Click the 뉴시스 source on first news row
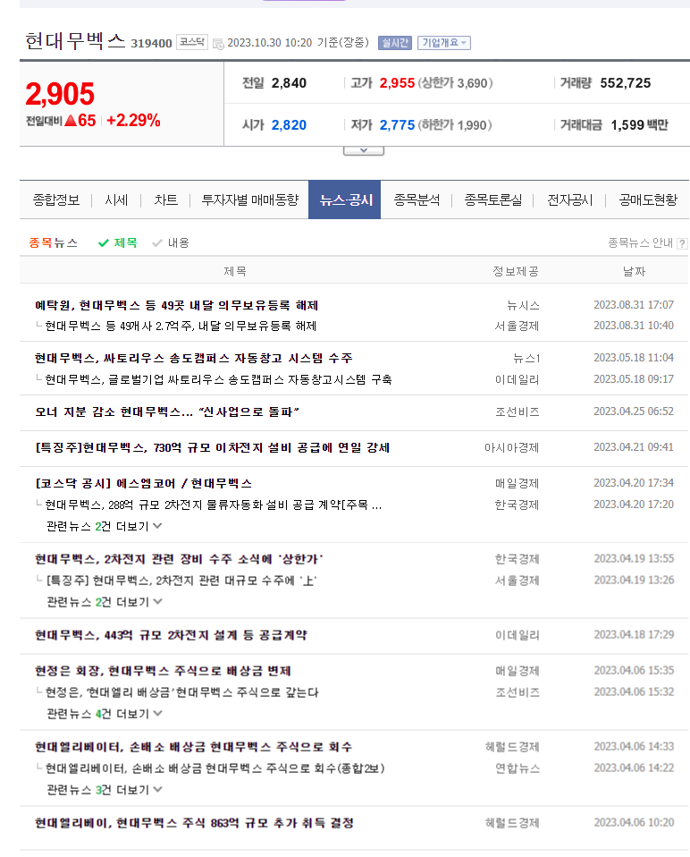690x857 pixels. coord(523,306)
